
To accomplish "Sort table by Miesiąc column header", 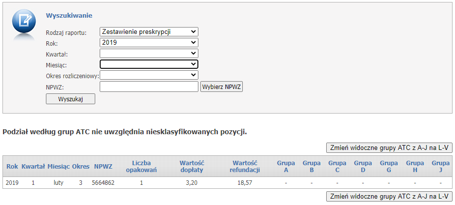I will (x=58, y=167).
